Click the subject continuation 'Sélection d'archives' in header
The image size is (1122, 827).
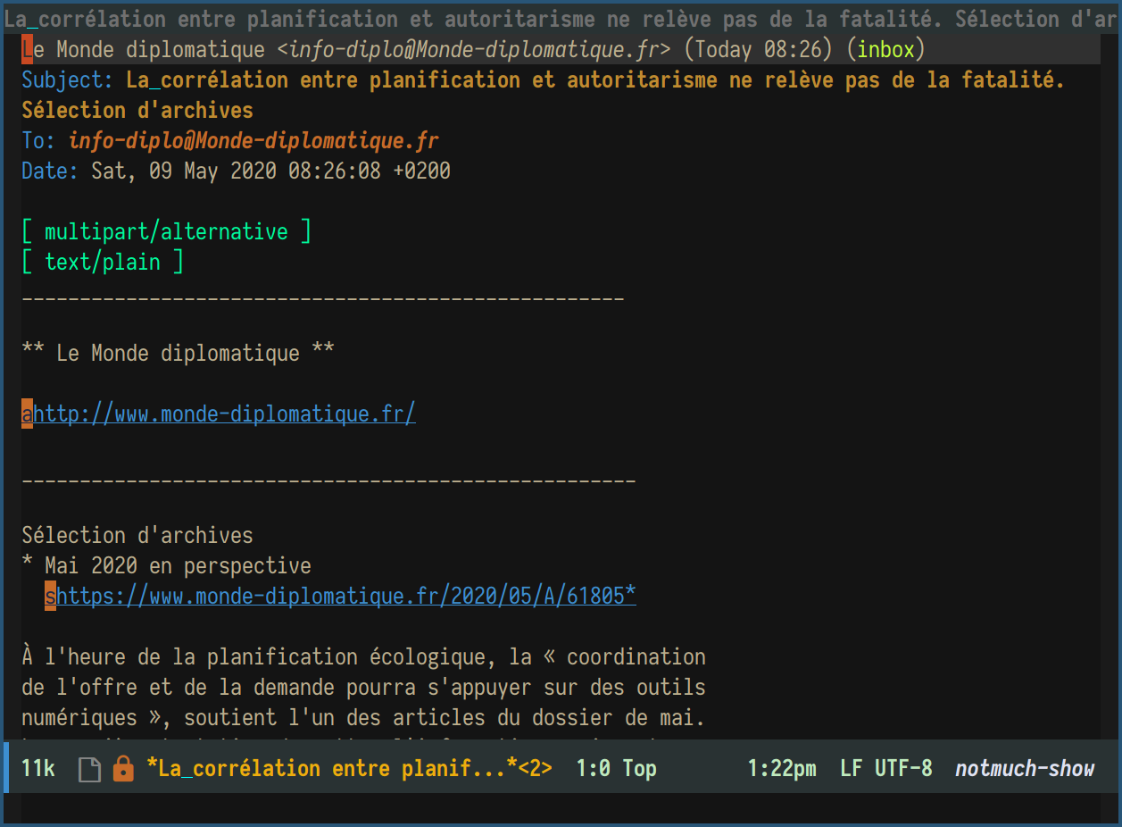137,111
